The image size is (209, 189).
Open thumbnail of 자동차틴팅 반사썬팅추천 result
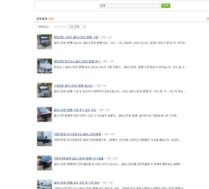45,139
